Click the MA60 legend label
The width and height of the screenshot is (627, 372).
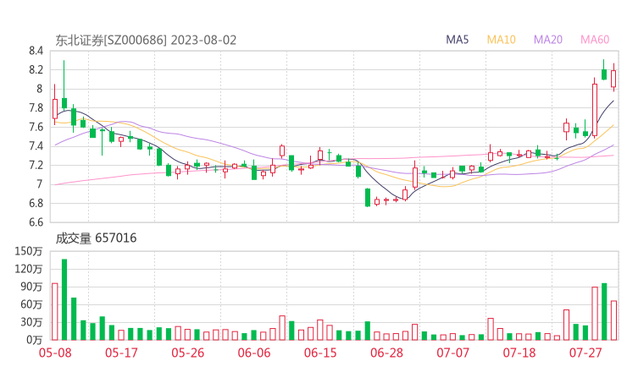point(595,40)
